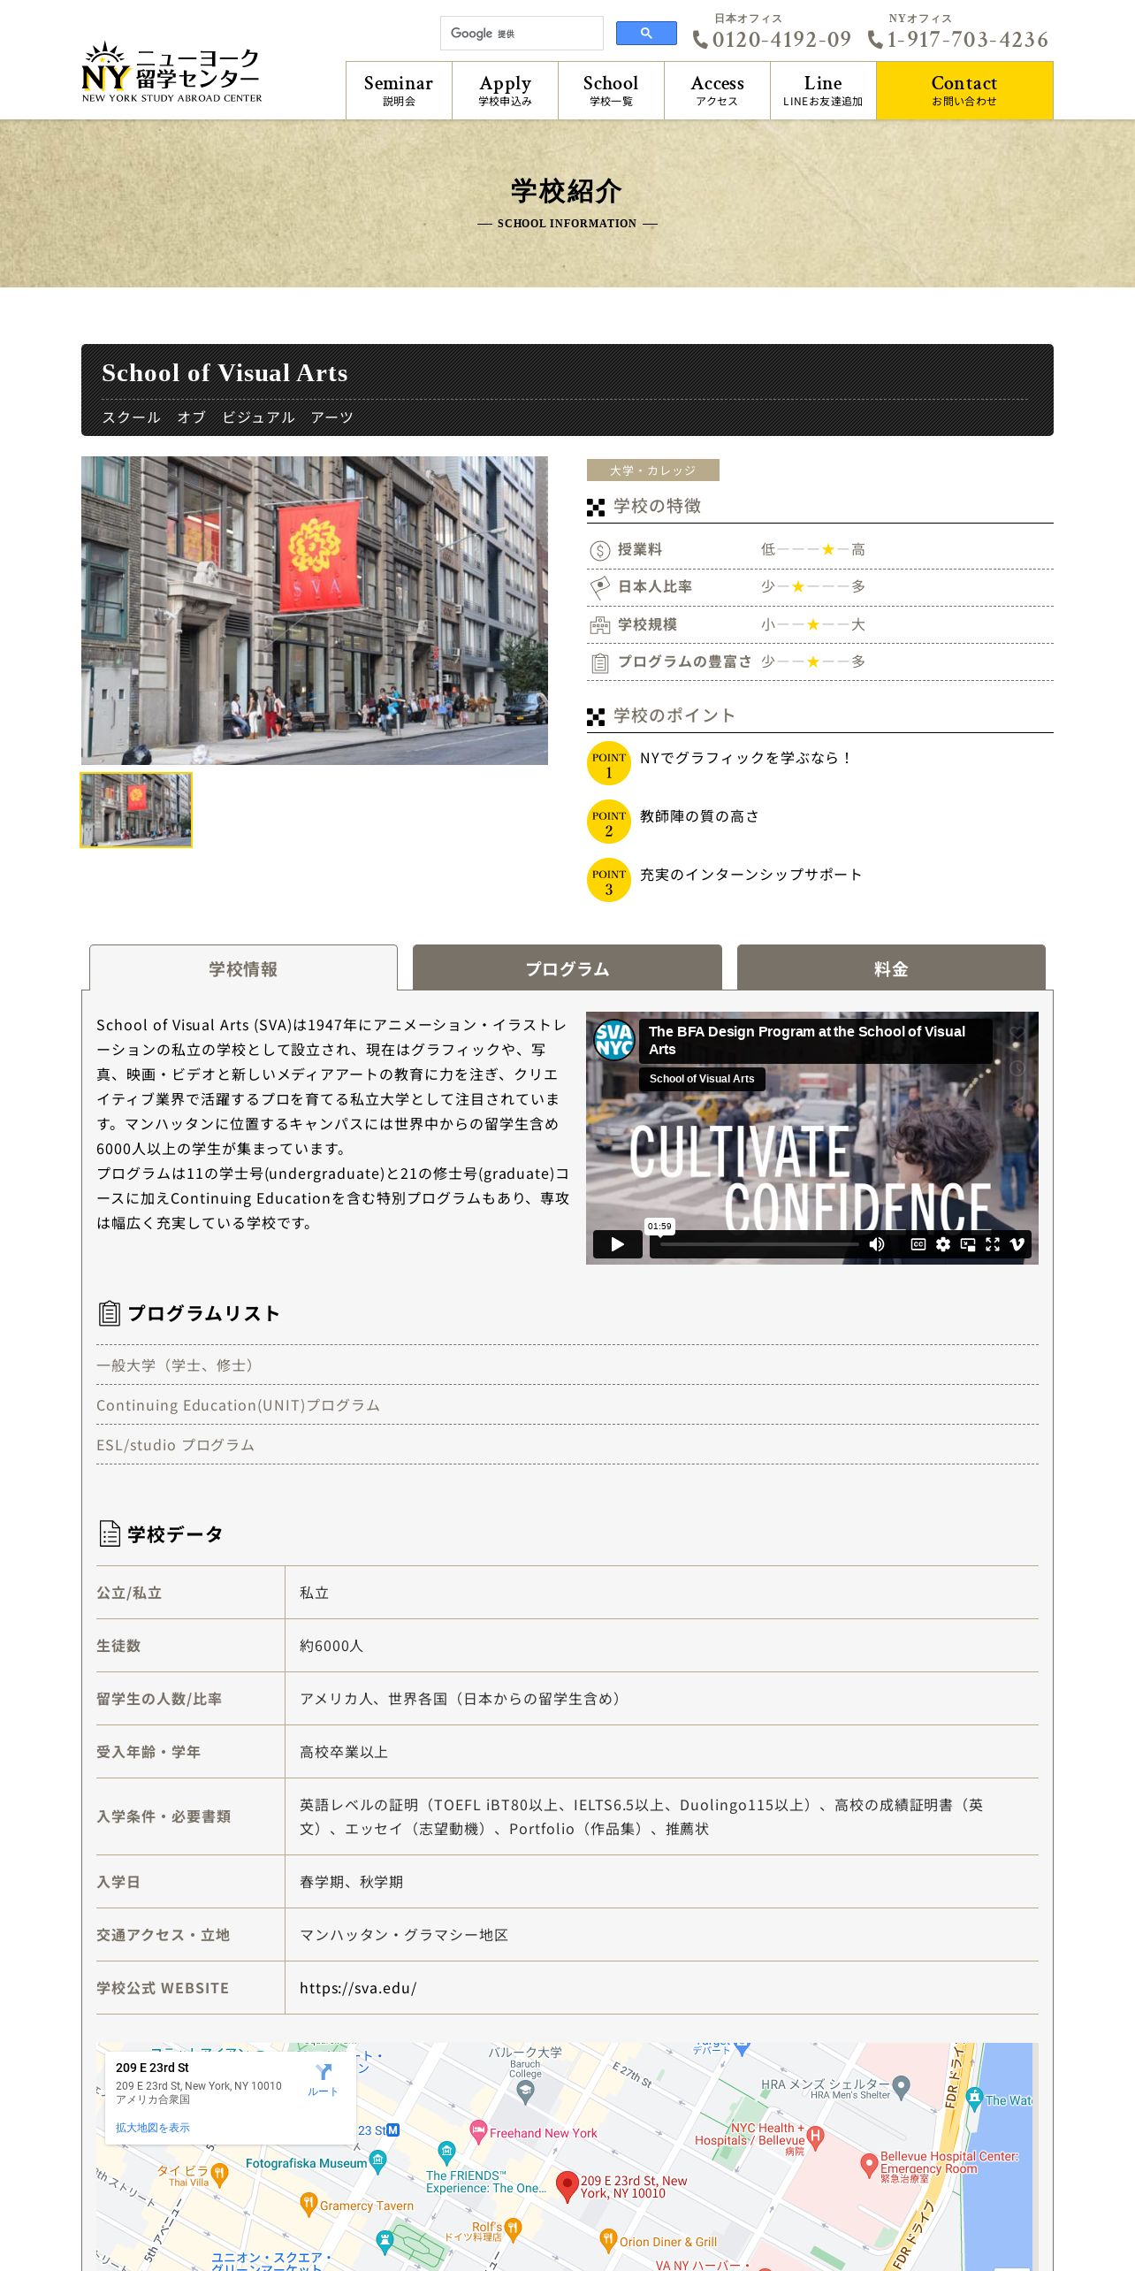Click the blue Google search magnifier button
This screenshot has width=1135, height=2271.
[x=646, y=34]
